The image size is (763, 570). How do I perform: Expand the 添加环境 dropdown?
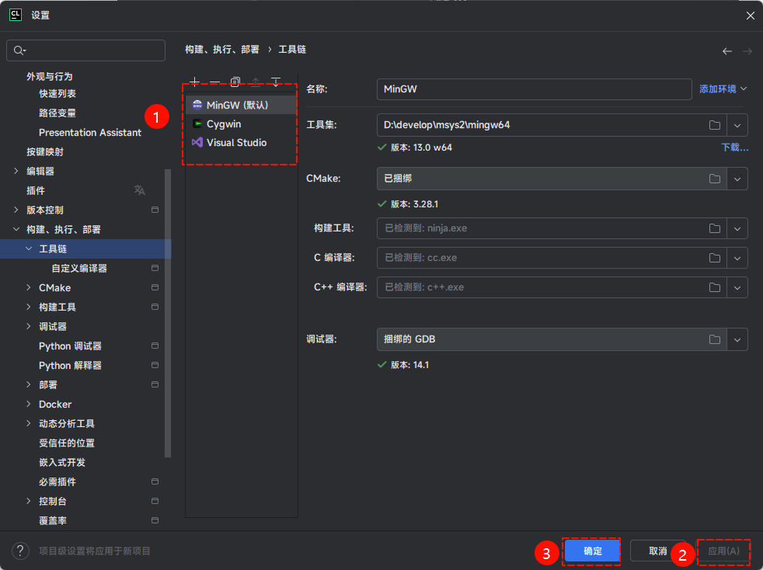[723, 89]
